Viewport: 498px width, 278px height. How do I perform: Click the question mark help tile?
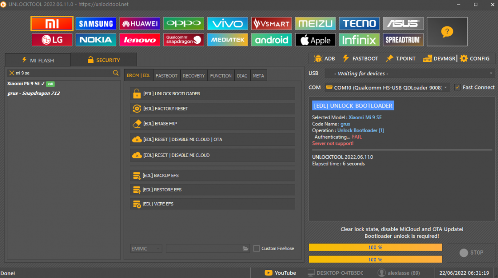coord(447,32)
